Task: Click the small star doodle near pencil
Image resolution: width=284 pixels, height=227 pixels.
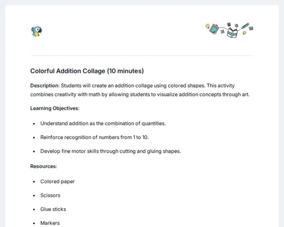Action: [244, 33]
